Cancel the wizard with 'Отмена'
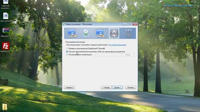The width and height of the screenshot is (200, 112). 131,87
